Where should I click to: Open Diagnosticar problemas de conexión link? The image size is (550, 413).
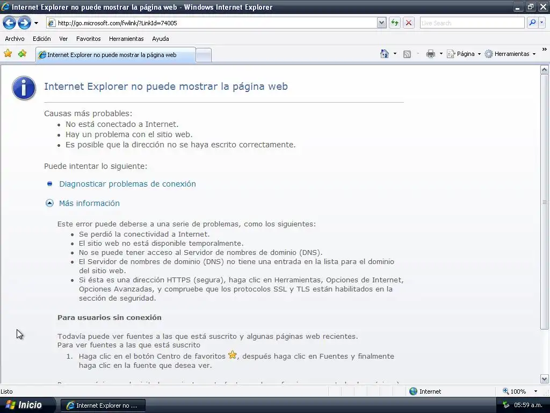point(127,184)
